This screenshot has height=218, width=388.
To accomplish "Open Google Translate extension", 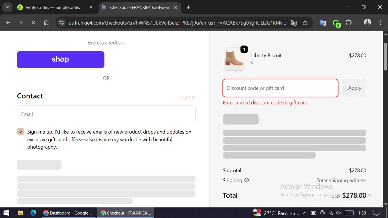I will point(323,23).
